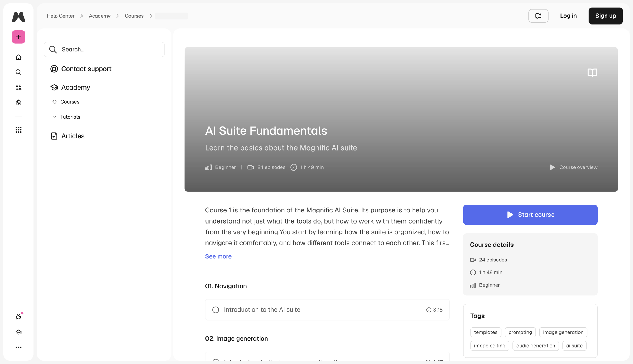Click the Articles document icon

54,136
